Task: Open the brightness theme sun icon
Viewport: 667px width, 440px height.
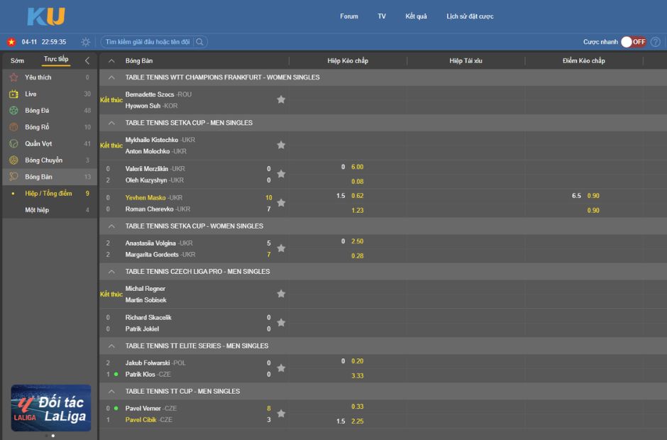Action: (x=85, y=42)
